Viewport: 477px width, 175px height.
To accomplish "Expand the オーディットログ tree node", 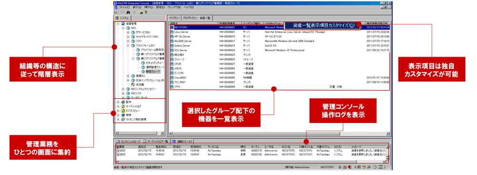I will click(x=118, y=106).
